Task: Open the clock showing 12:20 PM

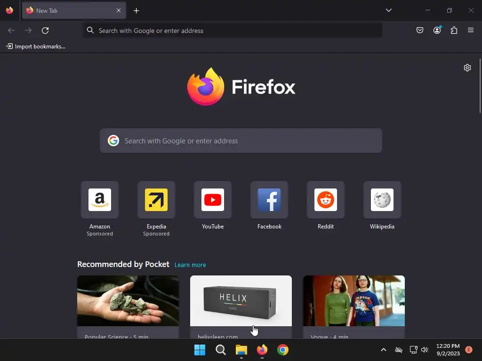Action: (x=448, y=350)
